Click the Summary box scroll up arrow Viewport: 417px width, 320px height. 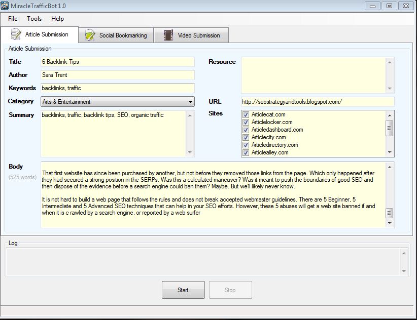click(190, 115)
